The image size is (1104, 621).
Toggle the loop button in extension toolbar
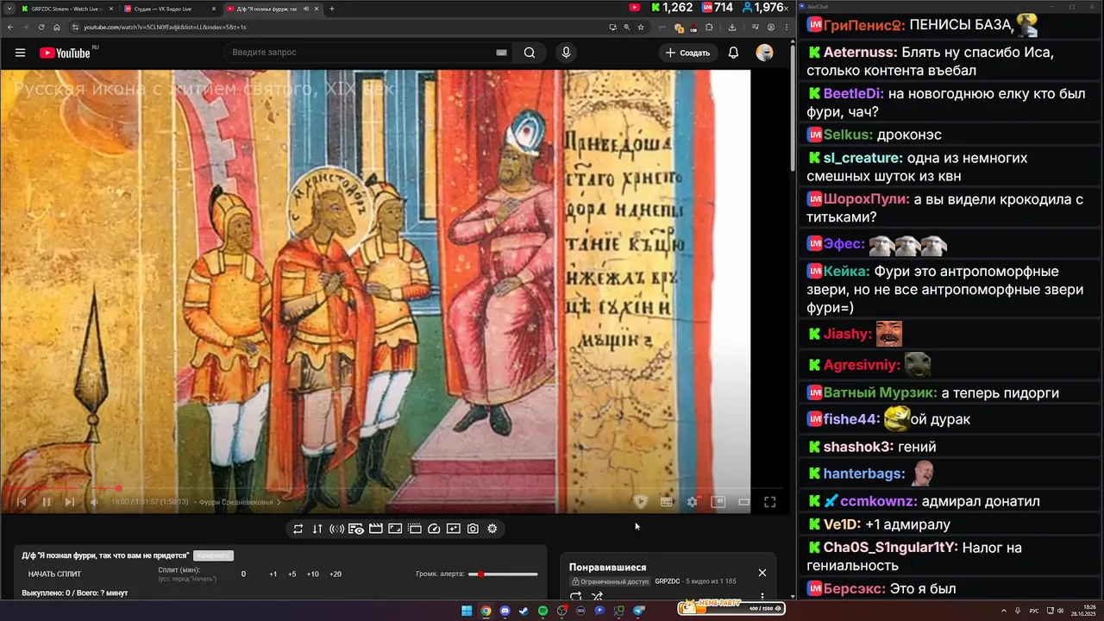(x=298, y=529)
